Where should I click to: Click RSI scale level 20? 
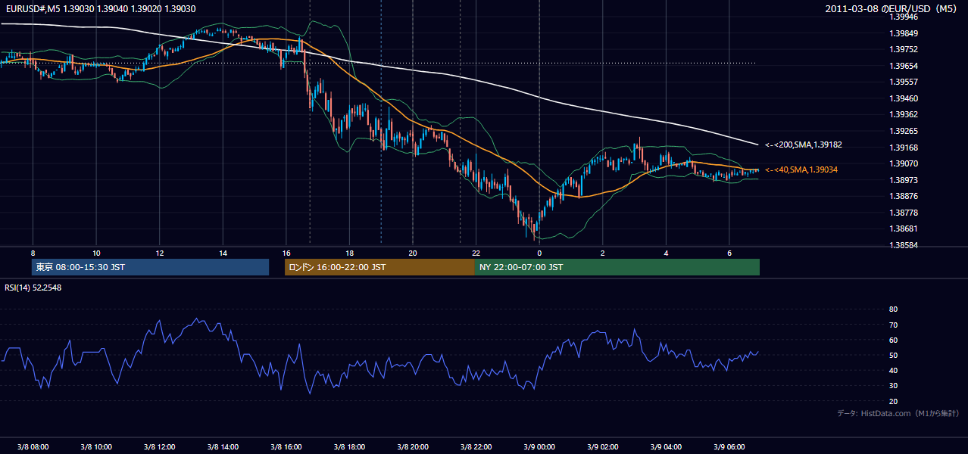[x=893, y=401]
